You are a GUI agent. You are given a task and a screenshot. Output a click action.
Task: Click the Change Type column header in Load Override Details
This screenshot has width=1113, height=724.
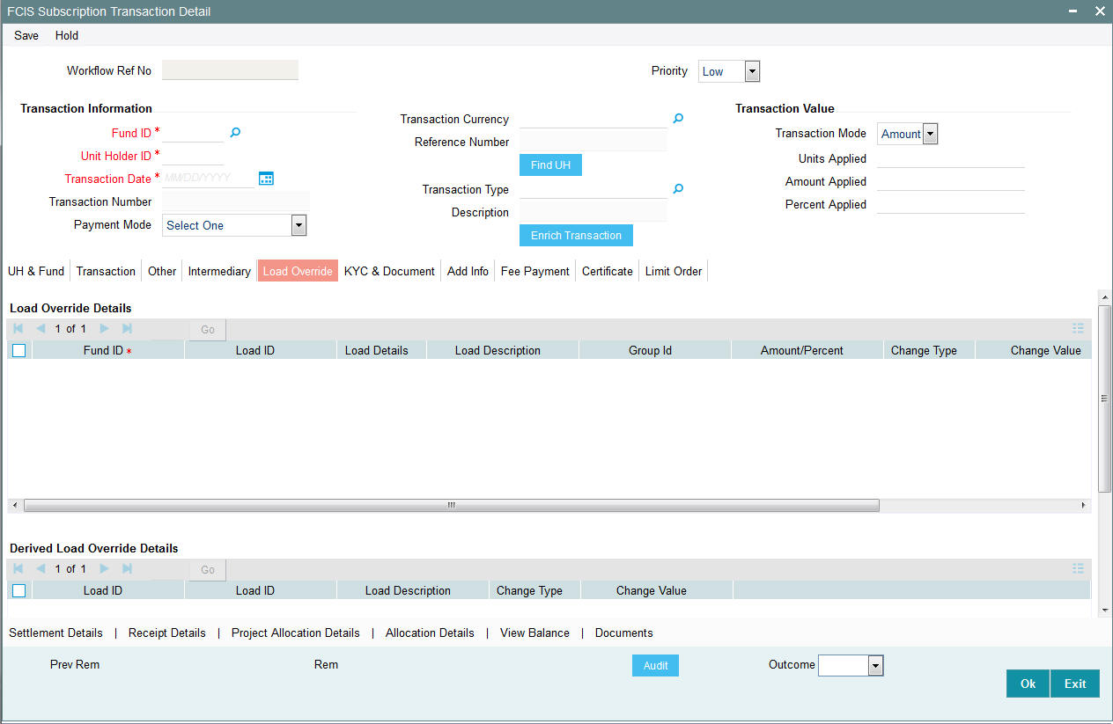click(x=929, y=350)
